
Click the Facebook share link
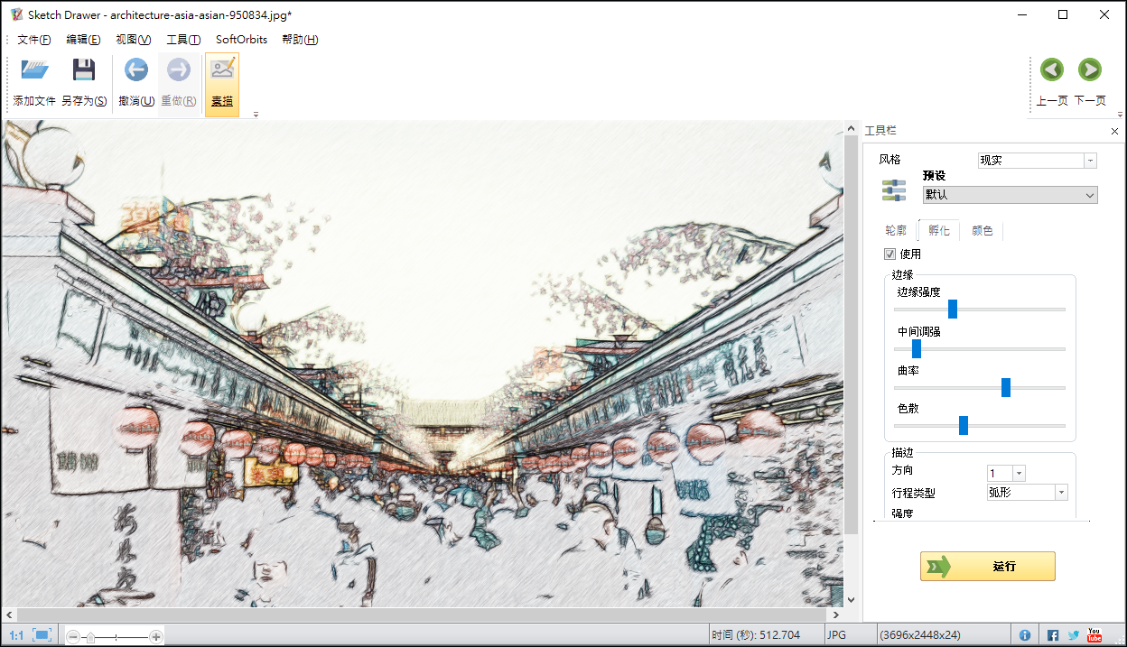point(1055,634)
